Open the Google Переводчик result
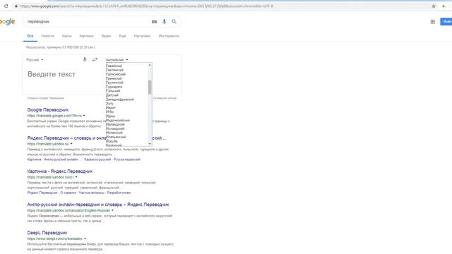452x254 pixels. [48, 110]
